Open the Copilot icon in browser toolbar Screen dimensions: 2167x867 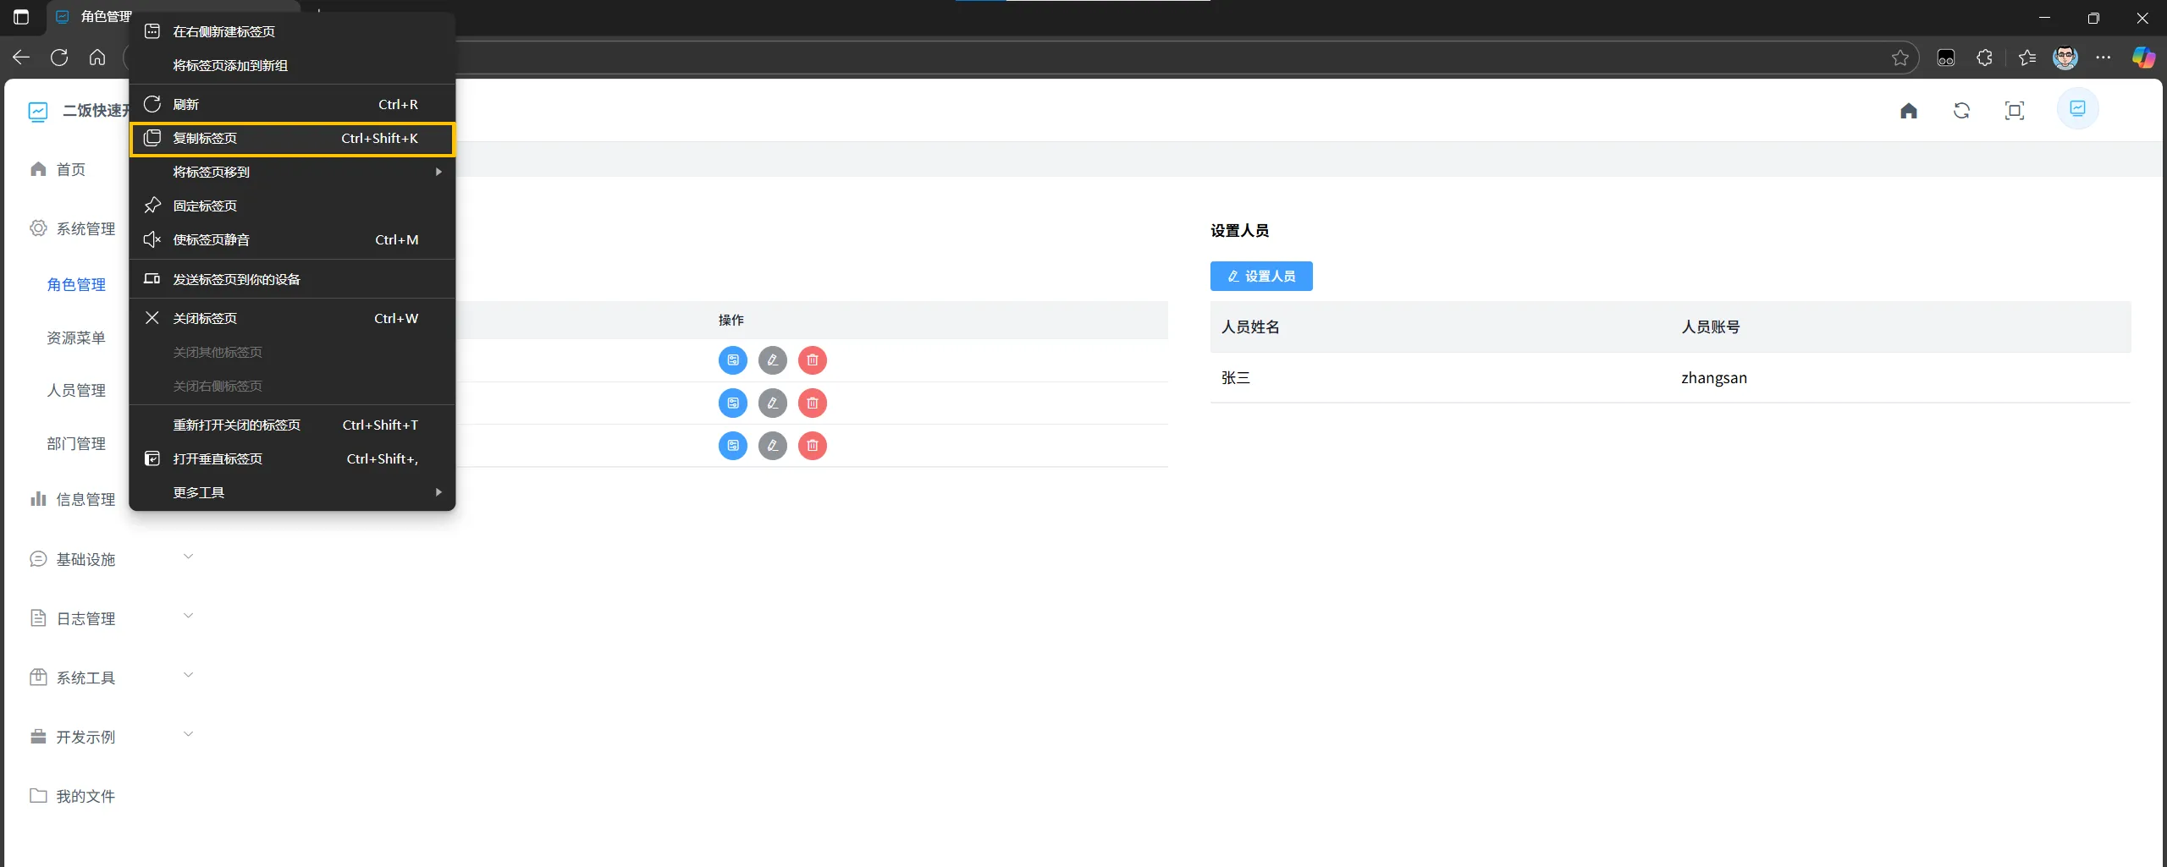(x=2142, y=58)
